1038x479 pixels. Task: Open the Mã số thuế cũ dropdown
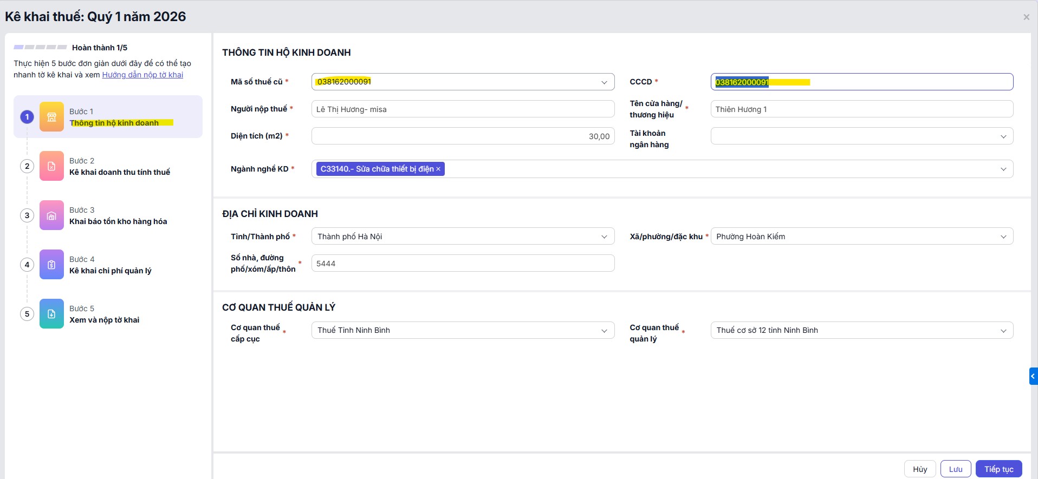[604, 82]
